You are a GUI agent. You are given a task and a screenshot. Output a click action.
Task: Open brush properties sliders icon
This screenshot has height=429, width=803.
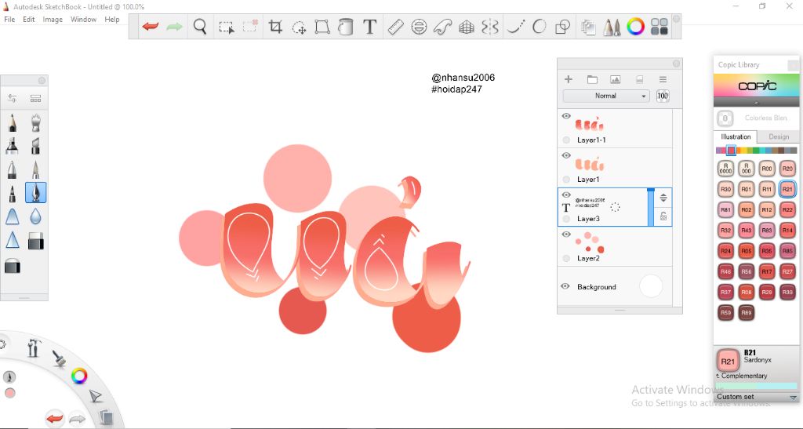(12, 98)
